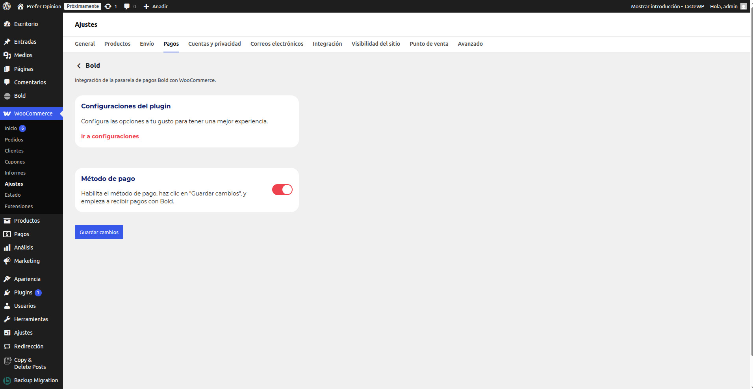This screenshot has width=753, height=389.
Task: Click the admin avatar icon
Action: tap(743, 6)
